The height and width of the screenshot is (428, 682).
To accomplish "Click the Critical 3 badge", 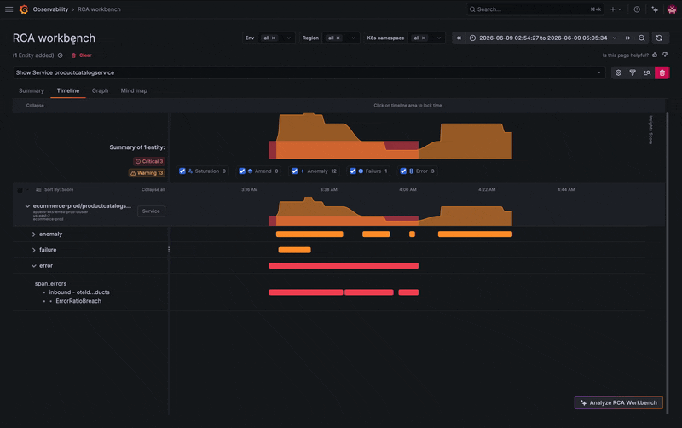I will pyautogui.click(x=149, y=161).
